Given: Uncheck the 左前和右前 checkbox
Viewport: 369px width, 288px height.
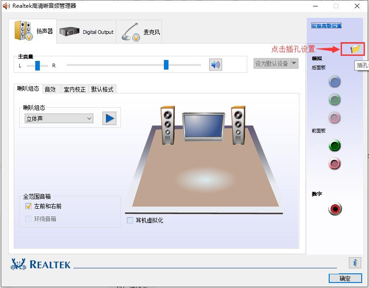Looking at the screenshot, I should point(28,206).
